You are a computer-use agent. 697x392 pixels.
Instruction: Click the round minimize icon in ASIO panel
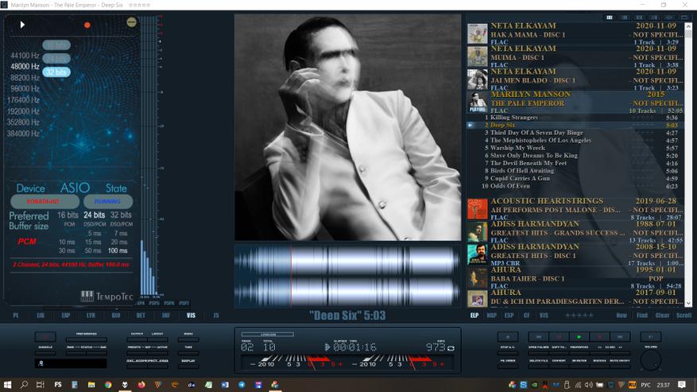click(131, 22)
